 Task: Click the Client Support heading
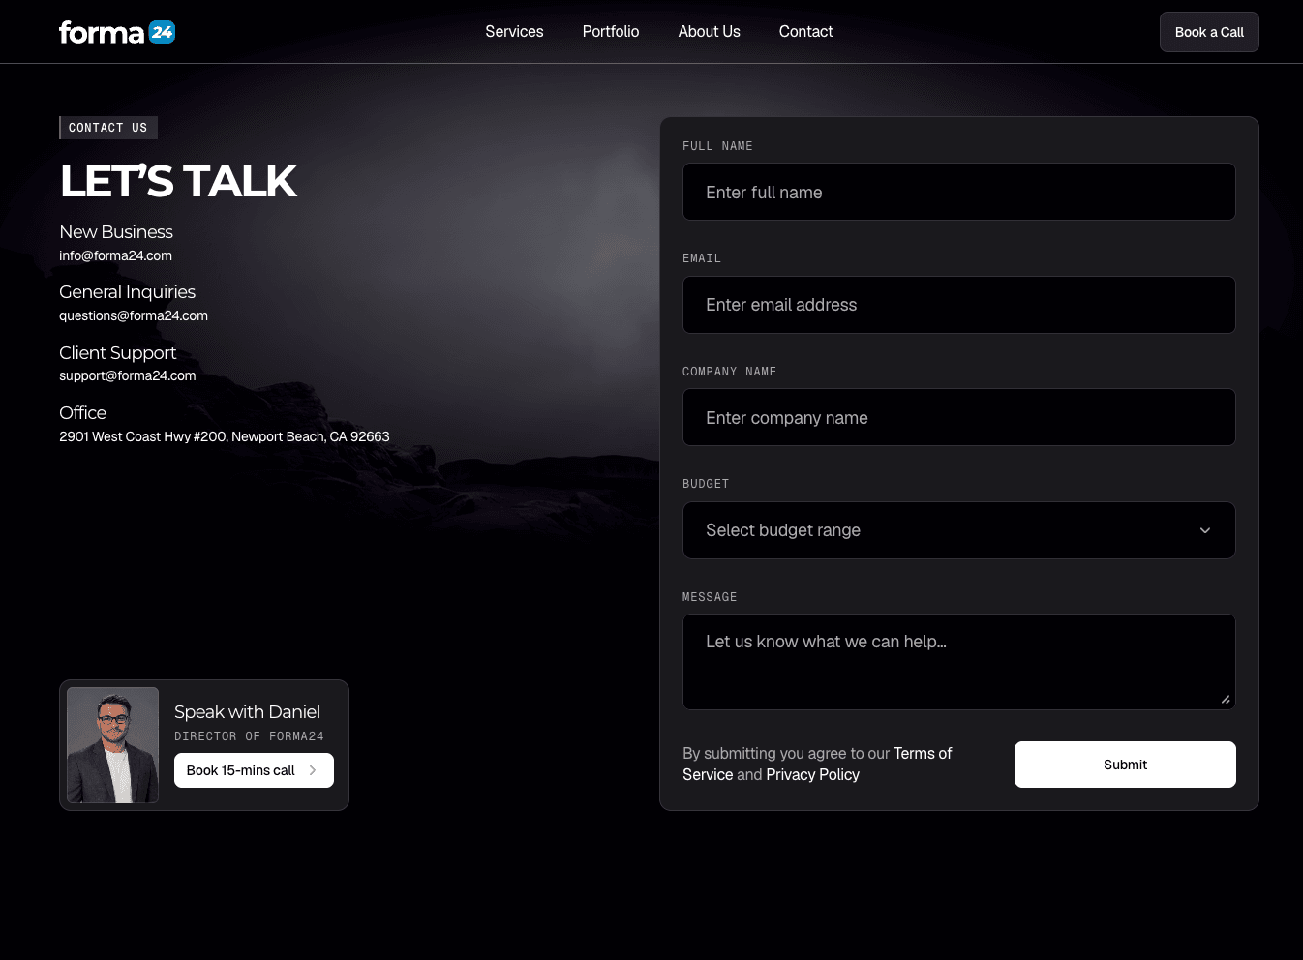118,353
